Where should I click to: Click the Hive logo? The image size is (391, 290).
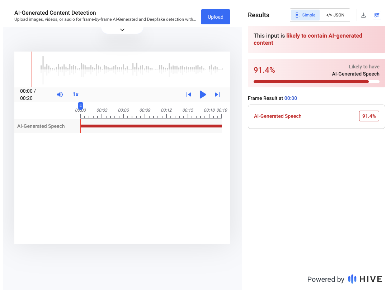pos(365,279)
